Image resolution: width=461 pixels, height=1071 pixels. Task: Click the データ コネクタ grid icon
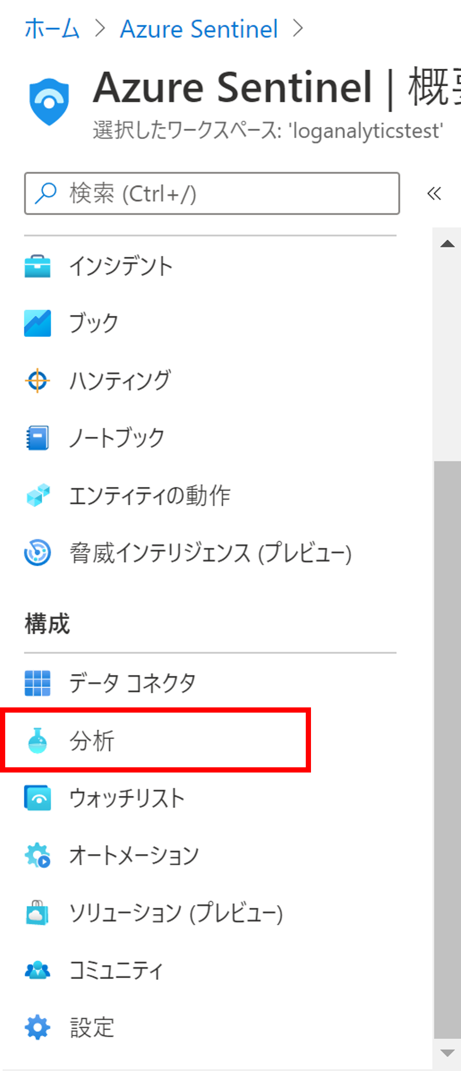pos(38,683)
